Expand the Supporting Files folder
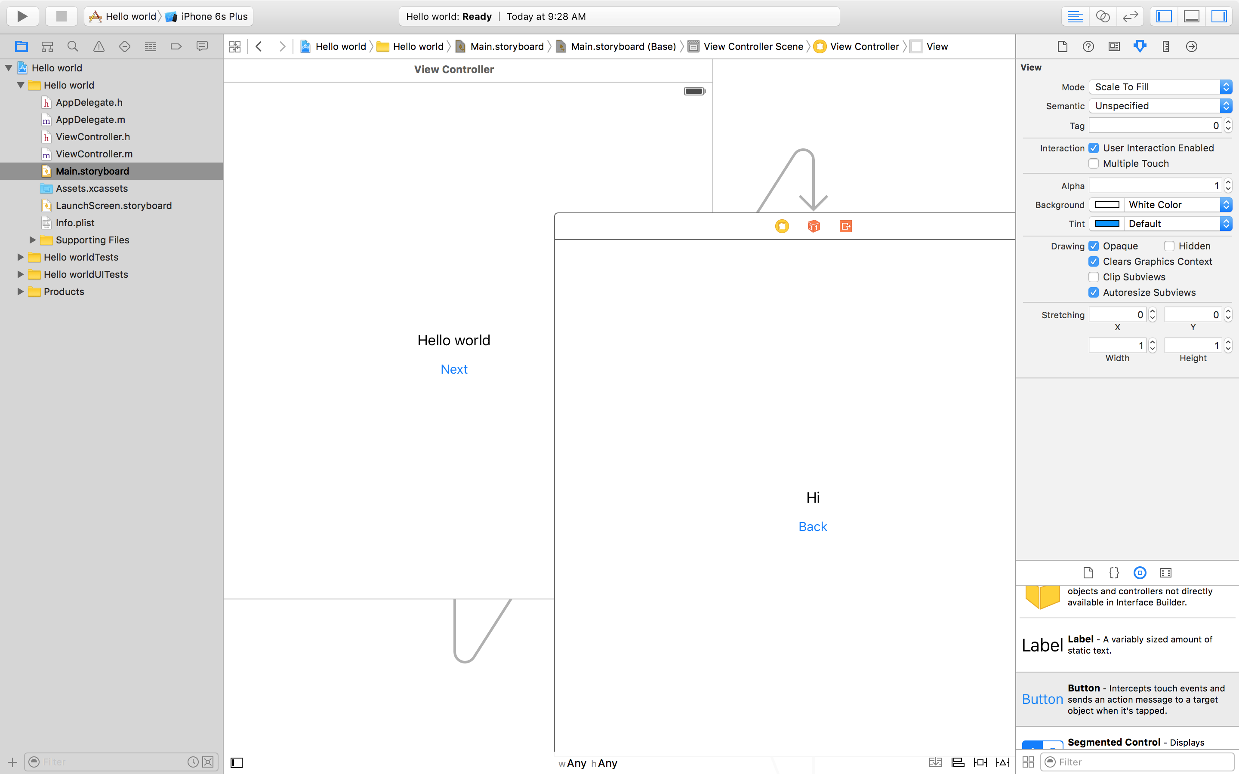Screen dimensions: 1239x774 tap(33, 240)
